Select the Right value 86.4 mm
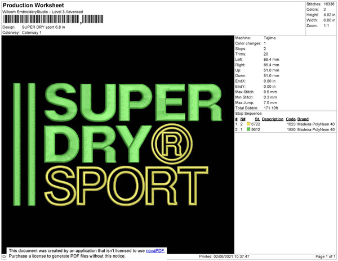This screenshot has height=261, width=338. point(271,65)
